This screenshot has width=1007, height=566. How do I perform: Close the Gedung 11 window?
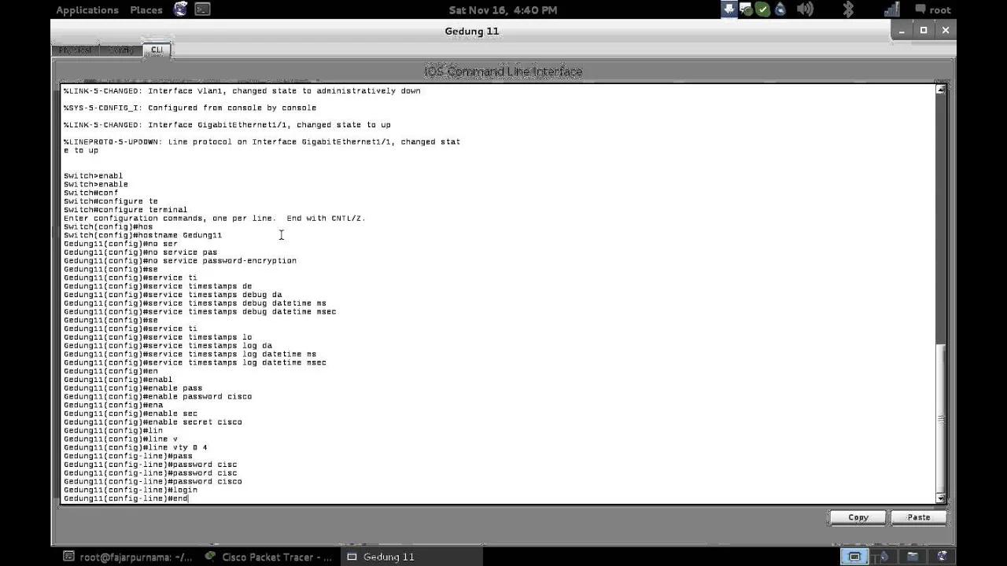pyautogui.click(x=946, y=30)
